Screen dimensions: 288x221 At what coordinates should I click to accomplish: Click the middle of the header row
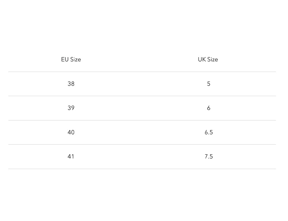[x=142, y=60]
